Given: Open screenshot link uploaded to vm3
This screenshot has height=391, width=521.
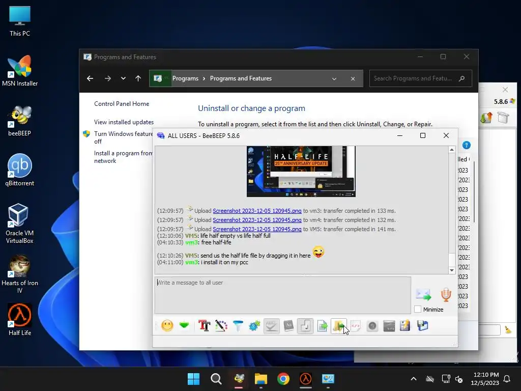Looking at the screenshot, I should (257, 211).
